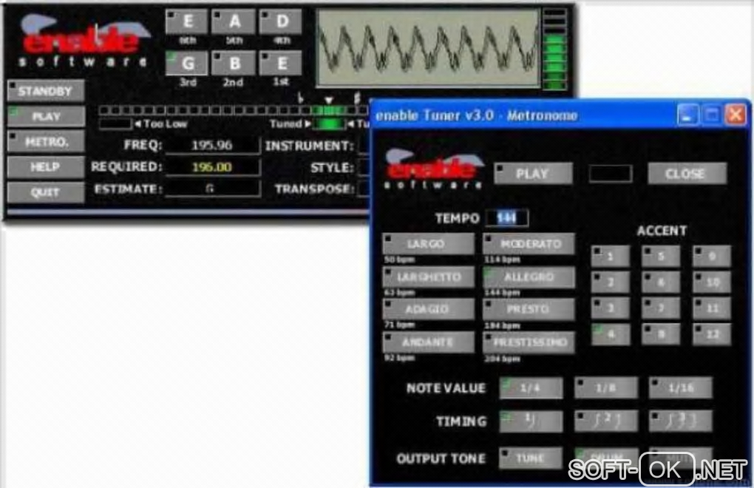The width and height of the screenshot is (754, 488).
Task: Set accent to 10
Action: [x=712, y=282]
